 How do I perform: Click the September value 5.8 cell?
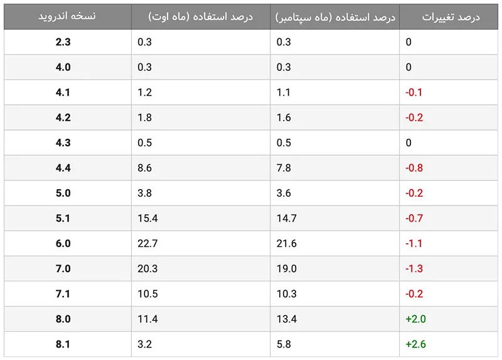coord(284,344)
